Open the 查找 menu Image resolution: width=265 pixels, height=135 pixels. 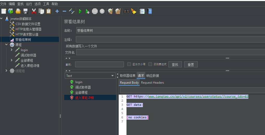click(x=21, y=4)
